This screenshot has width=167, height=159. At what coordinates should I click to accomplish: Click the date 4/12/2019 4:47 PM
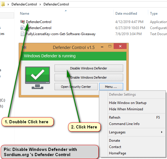coord(129,22)
